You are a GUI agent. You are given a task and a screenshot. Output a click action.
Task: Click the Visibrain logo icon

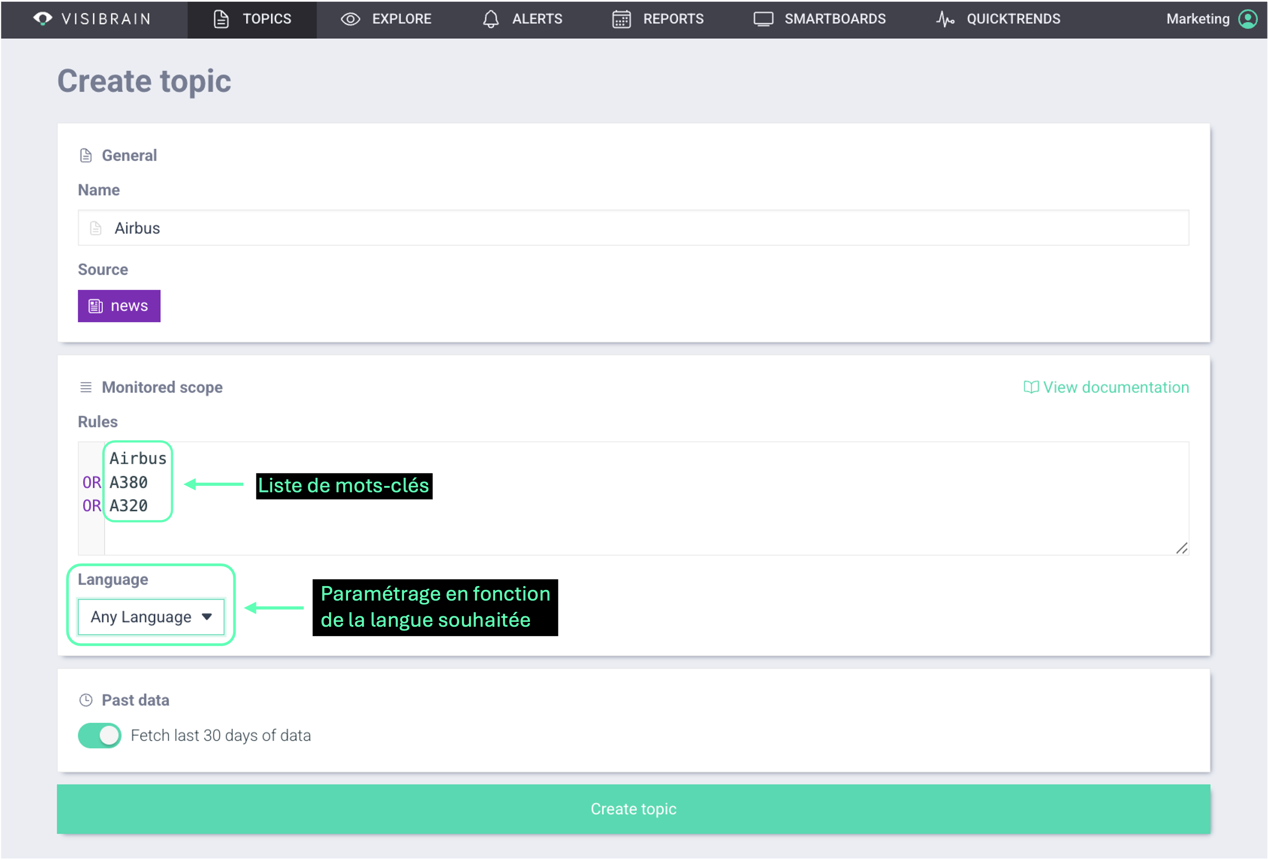click(x=42, y=19)
